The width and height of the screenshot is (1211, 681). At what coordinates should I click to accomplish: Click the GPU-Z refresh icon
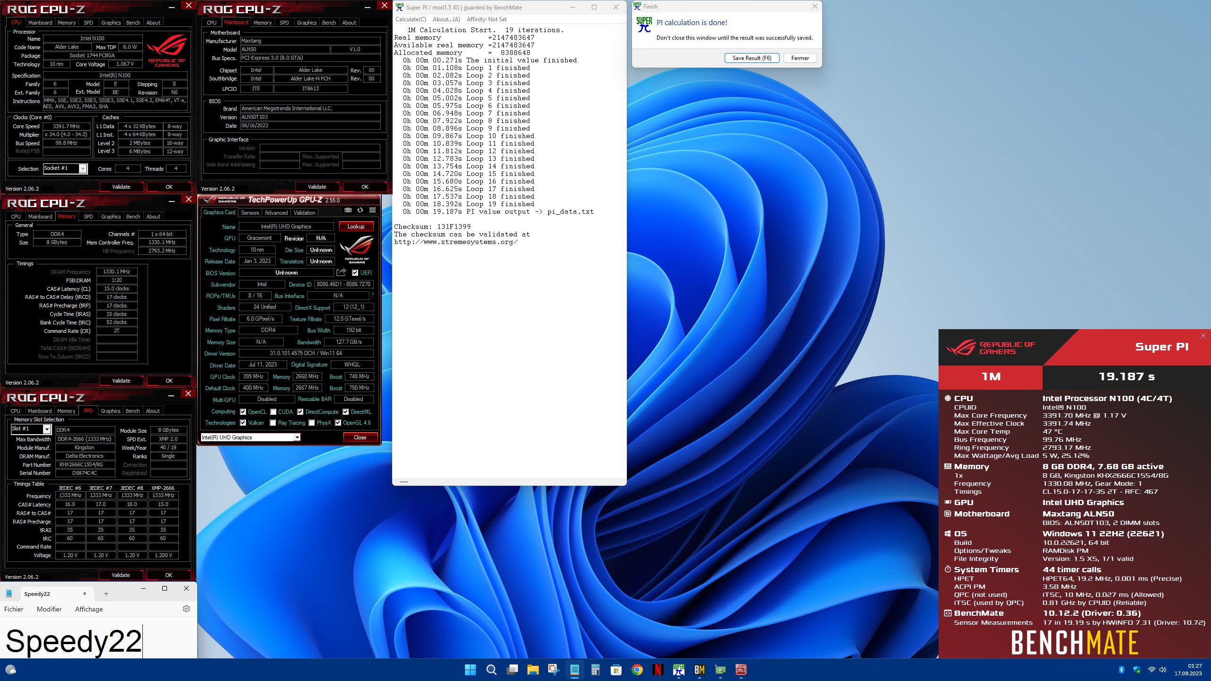tap(360, 210)
